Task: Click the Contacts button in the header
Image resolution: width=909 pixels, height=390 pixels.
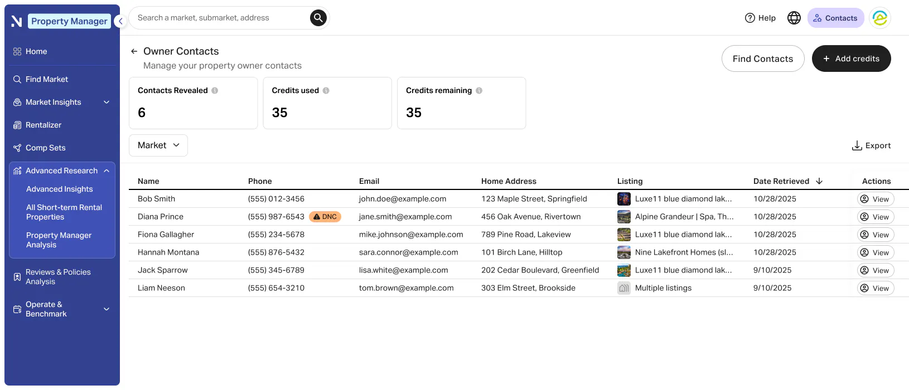Action: click(x=835, y=18)
